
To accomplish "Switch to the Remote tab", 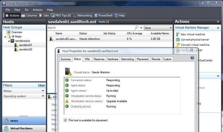I will (156, 59).
